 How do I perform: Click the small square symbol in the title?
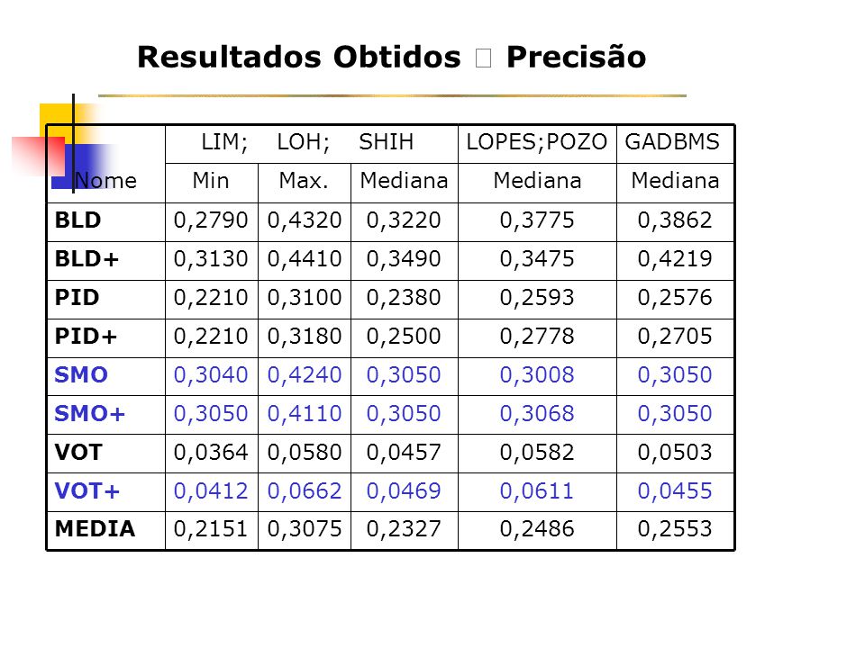(x=483, y=58)
